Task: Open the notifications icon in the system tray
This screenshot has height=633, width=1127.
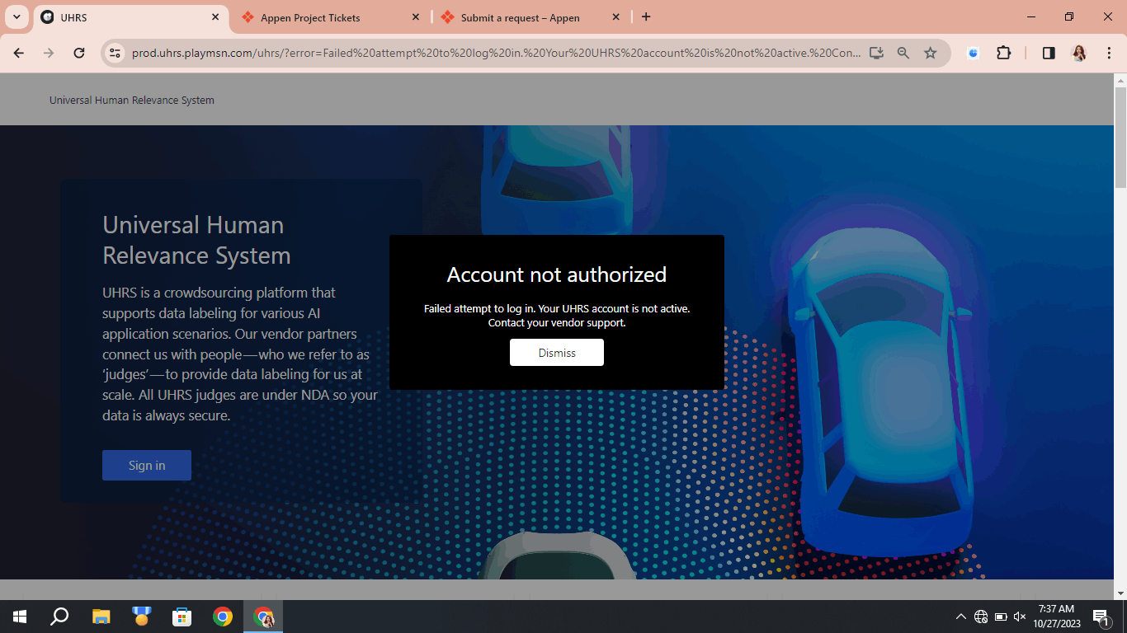Action: [1101, 616]
